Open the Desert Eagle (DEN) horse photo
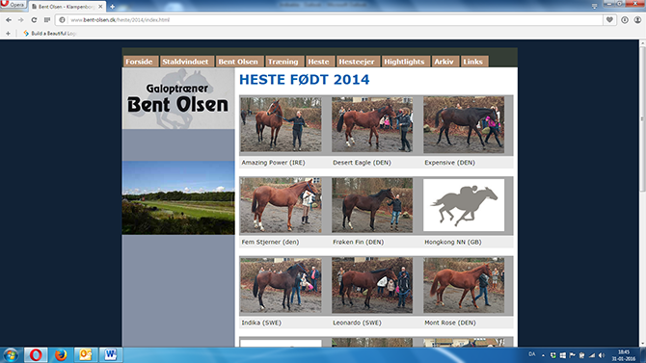Image resolution: width=646 pixels, height=363 pixels. (x=372, y=125)
